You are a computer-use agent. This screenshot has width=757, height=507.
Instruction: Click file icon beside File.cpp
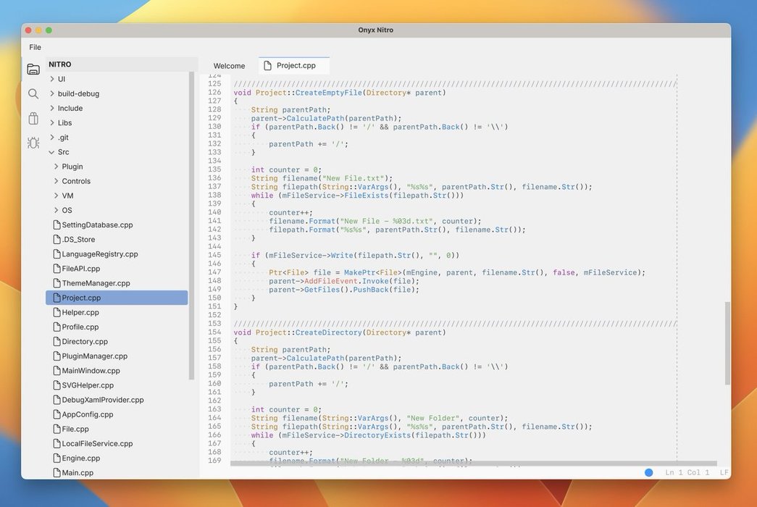57,429
